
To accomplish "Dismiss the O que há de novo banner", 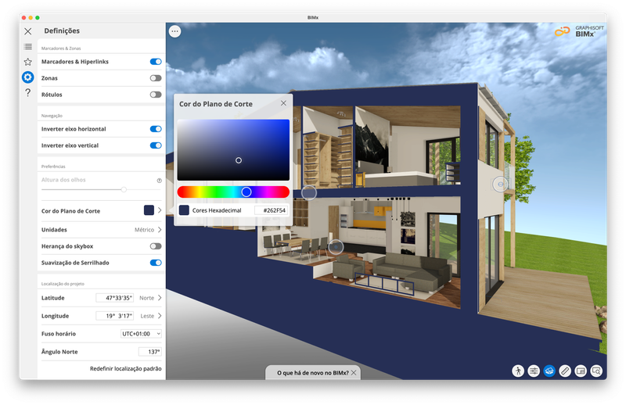I will [354, 373].
